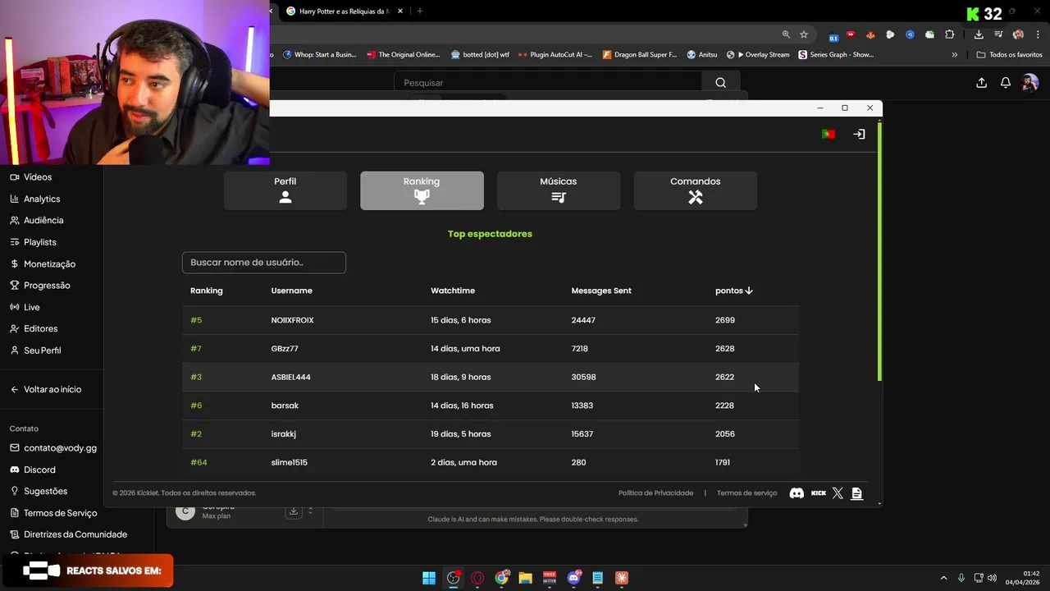Click contato@vody.gg email link

coord(60,448)
